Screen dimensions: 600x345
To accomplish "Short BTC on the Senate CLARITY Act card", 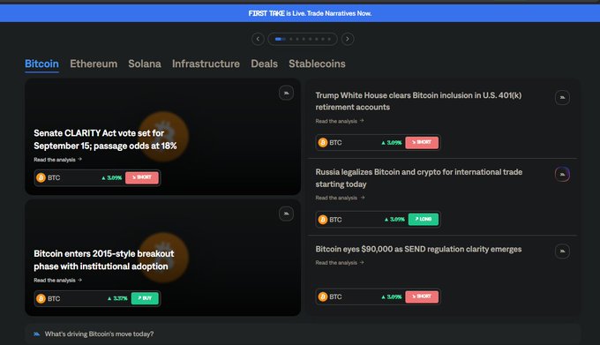I will coord(142,177).
